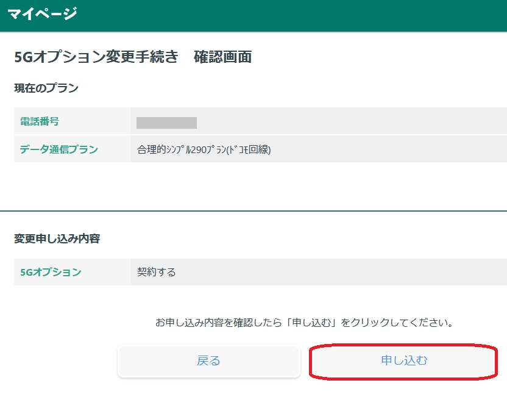Image resolution: width=507 pixels, height=394 pixels.
Task: Click the 電話番号 row label
Action: pyautogui.click(x=40, y=121)
